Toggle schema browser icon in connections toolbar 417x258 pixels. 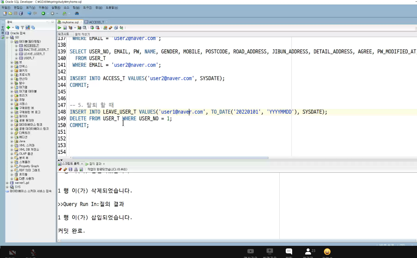click(28, 28)
